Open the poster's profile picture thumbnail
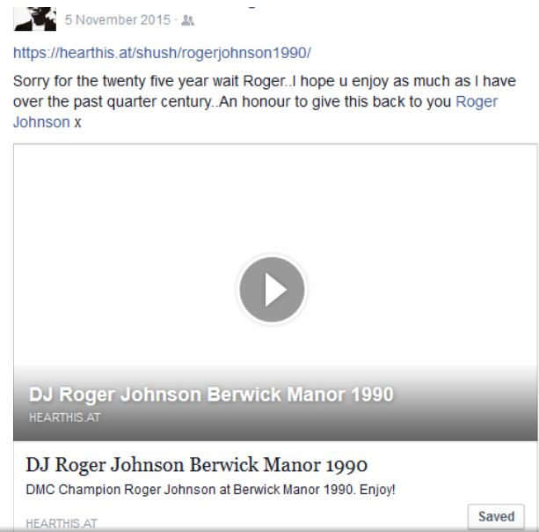This screenshot has height=532, width=539. [x=34, y=18]
